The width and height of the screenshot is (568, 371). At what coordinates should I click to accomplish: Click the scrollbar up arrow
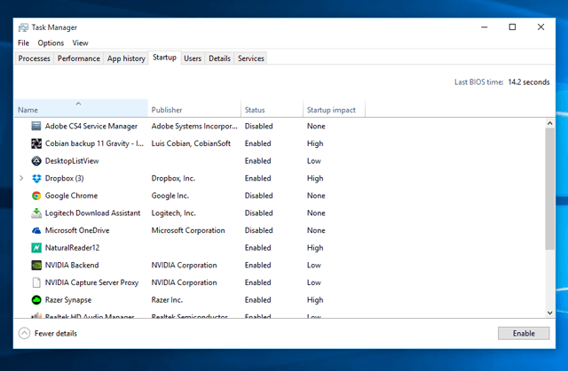coord(550,123)
